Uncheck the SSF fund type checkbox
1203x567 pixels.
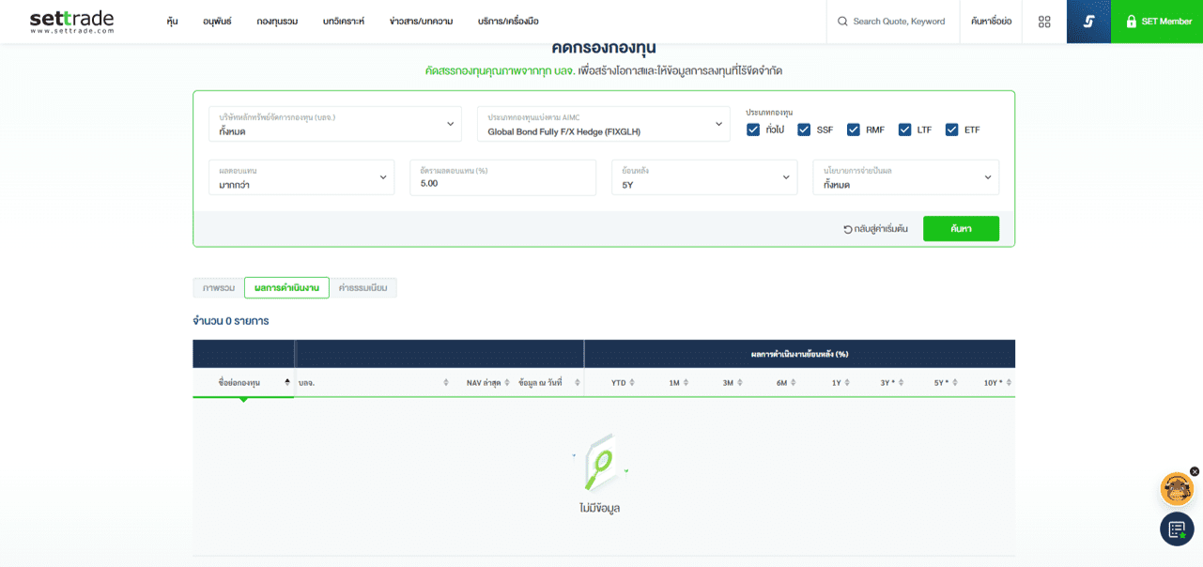(x=804, y=130)
